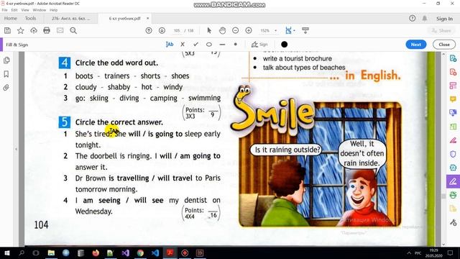Image resolution: width=460 pixels, height=259 pixels.
Task: Open Firefox from taskbar
Action: [96, 253]
